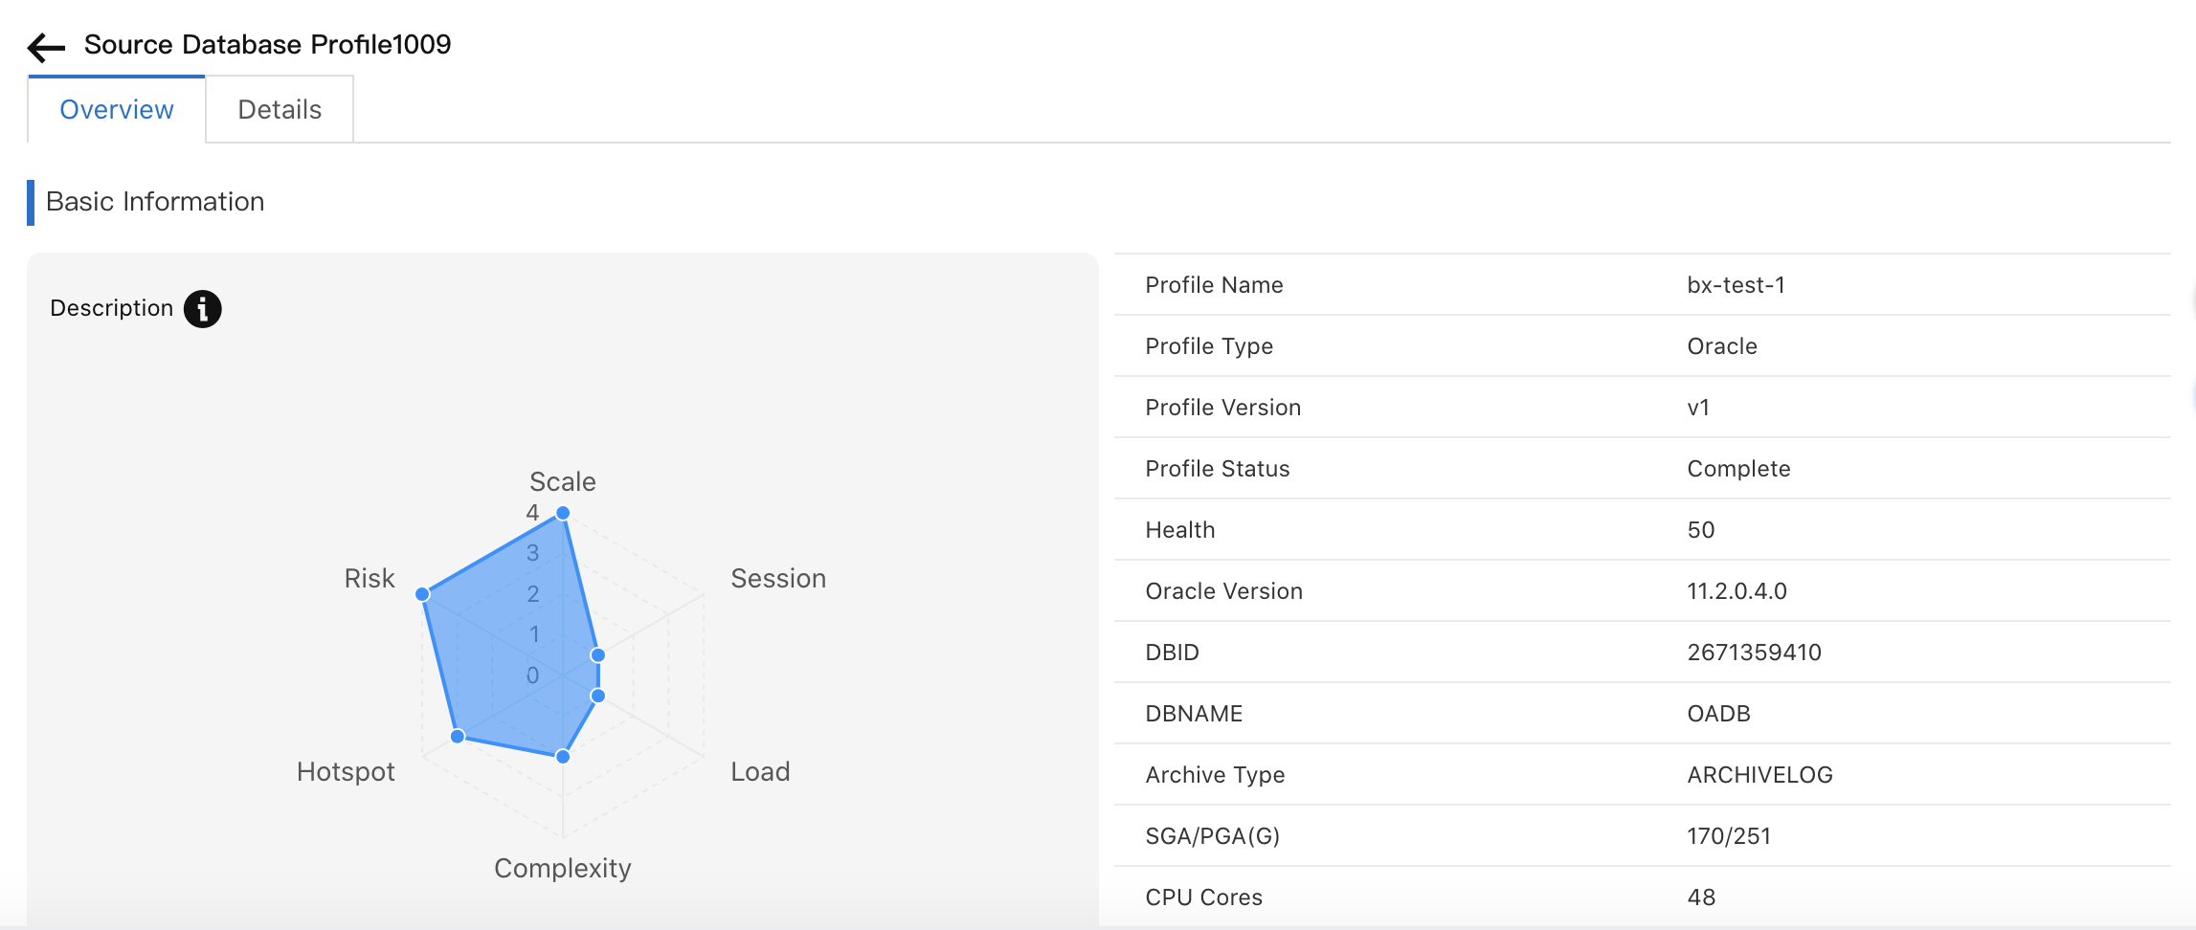Click the Source Database Profile1009 title
This screenshot has height=930, width=2196.
tap(267, 44)
